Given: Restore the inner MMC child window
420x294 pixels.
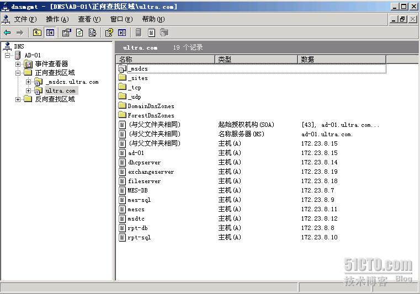Looking at the screenshot, I should coord(403,19).
